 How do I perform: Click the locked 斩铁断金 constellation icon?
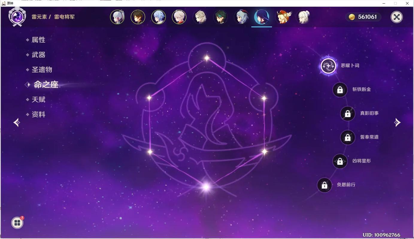340,90
